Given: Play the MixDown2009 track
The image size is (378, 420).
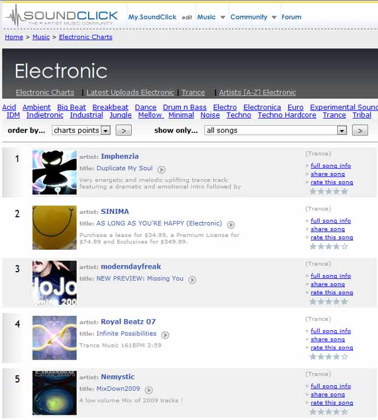Looking at the screenshot, I should tap(149, 390).
